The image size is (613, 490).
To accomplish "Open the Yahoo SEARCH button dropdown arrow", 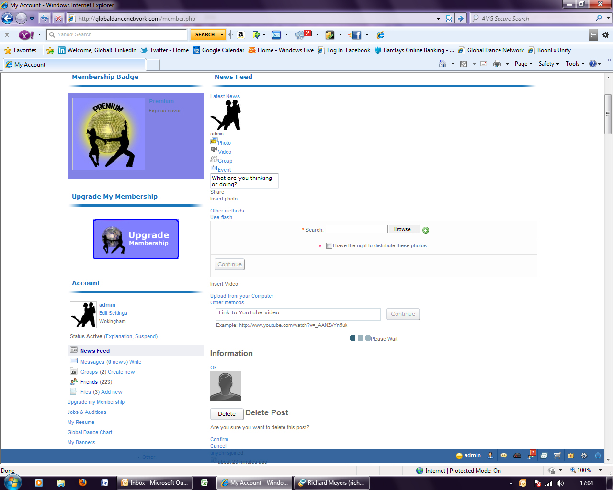I will point(222,35).
